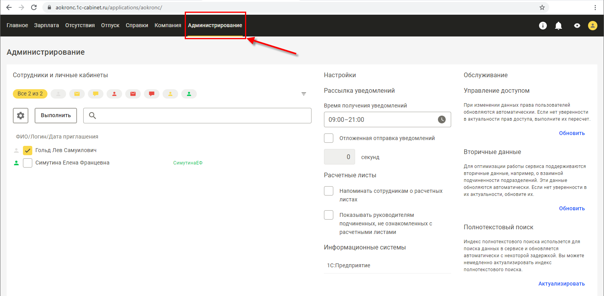Click the employee search field
604x296 pixels.
point(197,116)
